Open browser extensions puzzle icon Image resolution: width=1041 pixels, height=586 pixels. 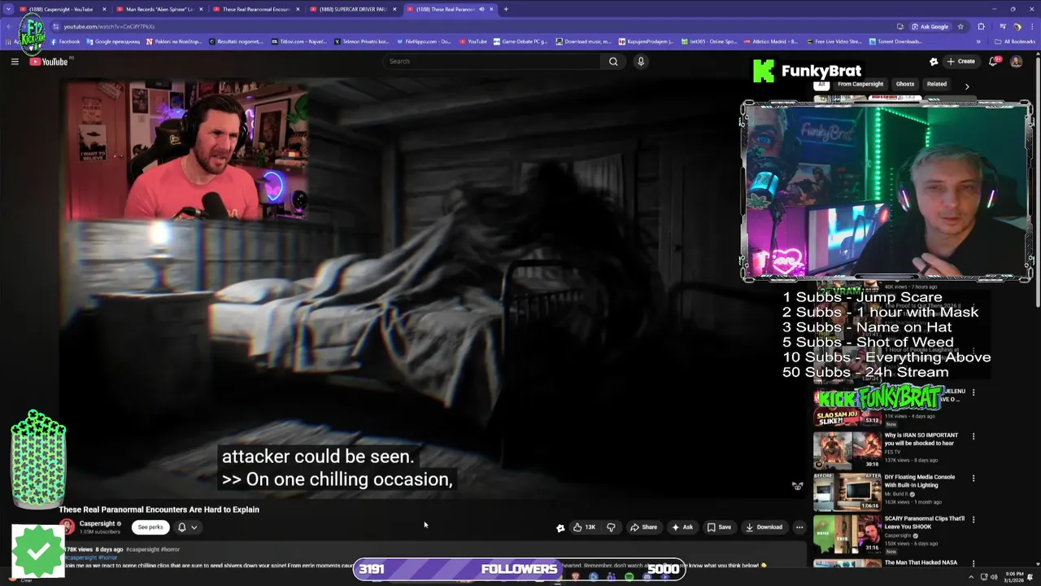click(x=981, y=26)
